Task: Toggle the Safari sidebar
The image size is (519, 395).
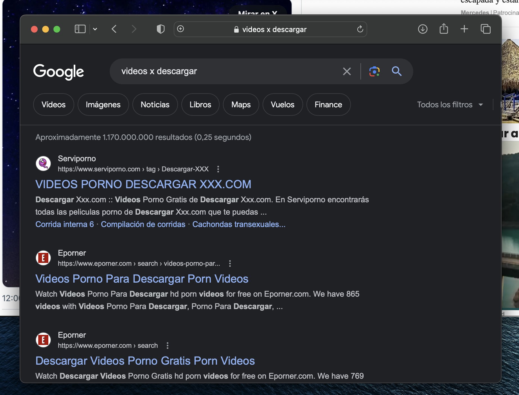Action: [x=80, y=29]
